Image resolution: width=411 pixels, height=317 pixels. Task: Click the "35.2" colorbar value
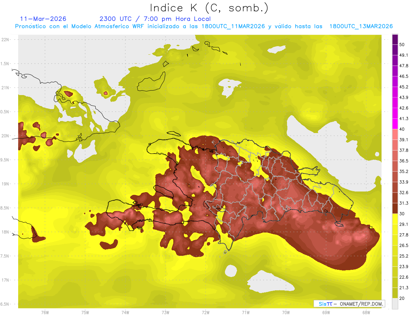coord(404,171)
